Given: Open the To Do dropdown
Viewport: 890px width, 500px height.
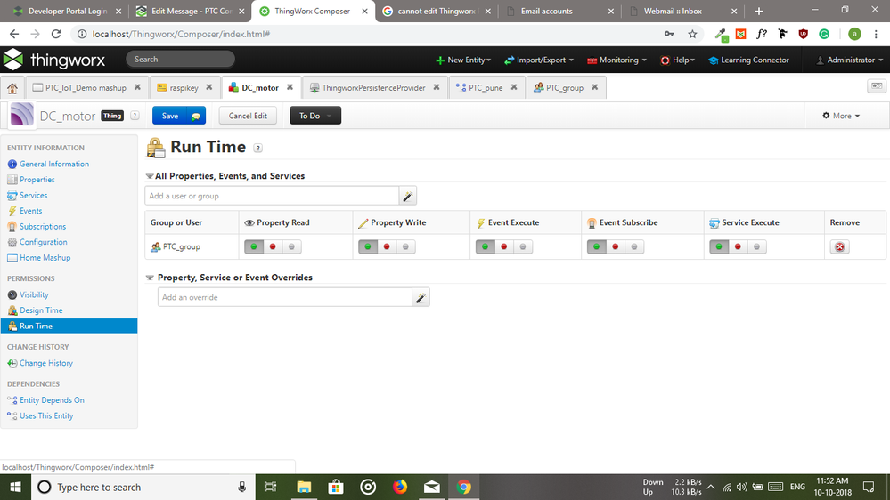Looking at the screenshot, I should point(315,116).
